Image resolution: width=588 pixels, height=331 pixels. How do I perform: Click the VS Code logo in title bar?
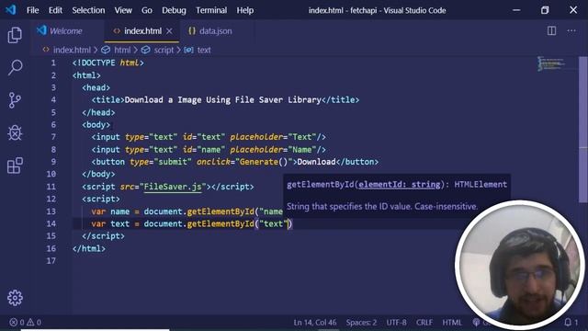[x=11, y=10]
